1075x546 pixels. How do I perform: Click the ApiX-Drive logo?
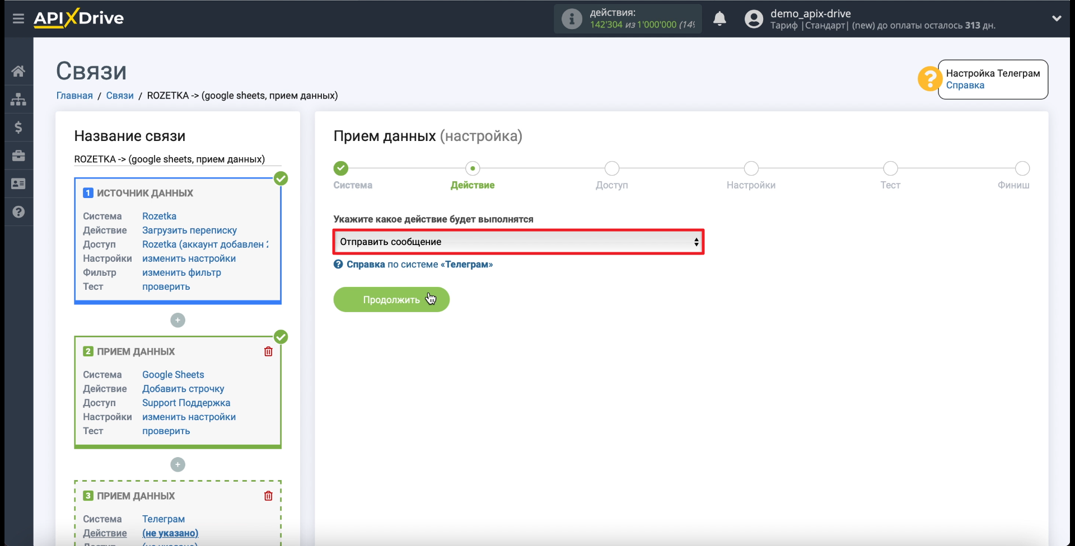(79, 18)
